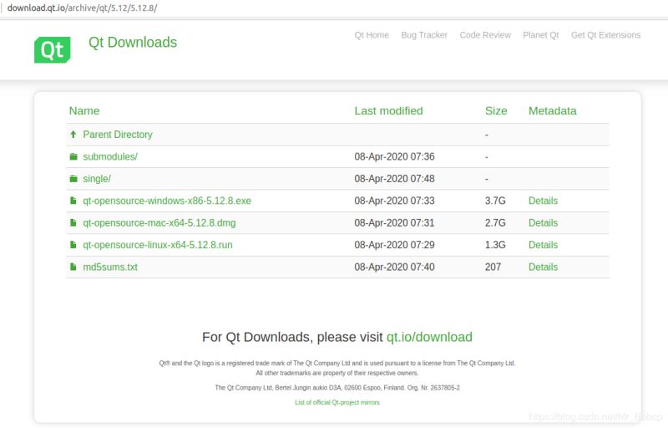Download qt-opensource-linux-x64-5.12.8.run
The image size is (668, 428).
(x=157, y=245)
